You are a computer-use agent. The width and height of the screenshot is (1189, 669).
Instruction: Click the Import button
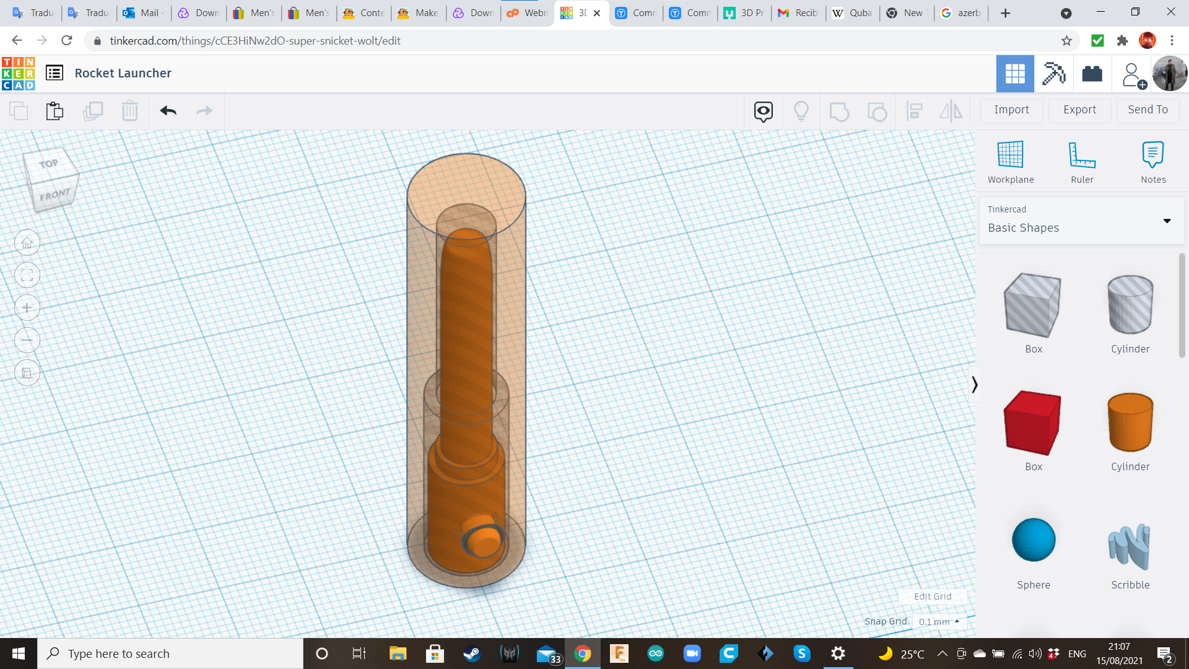pyautogui.click(x=1011, y=110)
